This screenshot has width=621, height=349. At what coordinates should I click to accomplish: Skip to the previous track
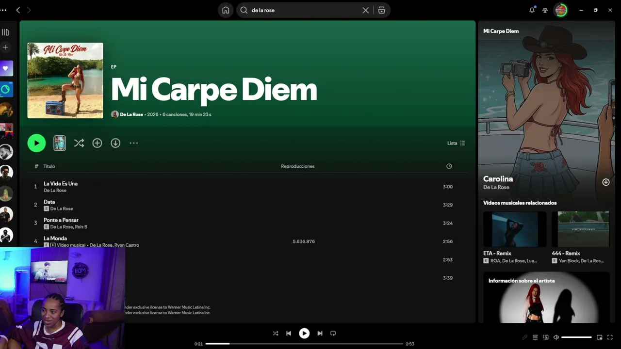[289, 333]
